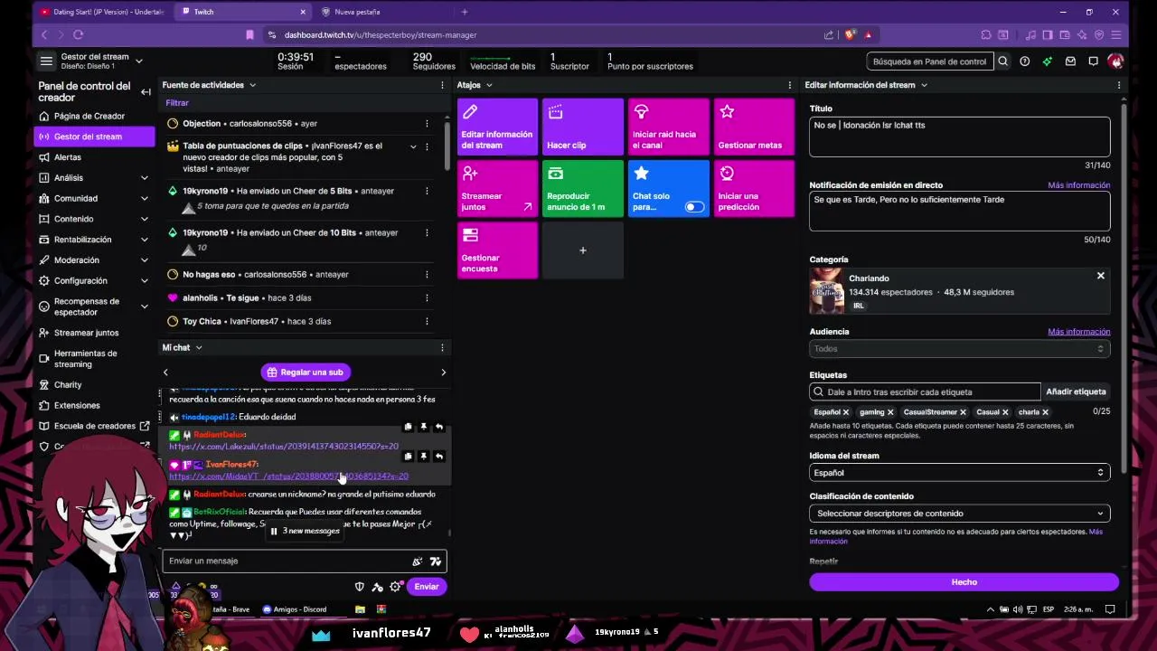Screen dimensions: 1157x651
Task: Click Editar información del stream quick action
Action: [497, 127]
